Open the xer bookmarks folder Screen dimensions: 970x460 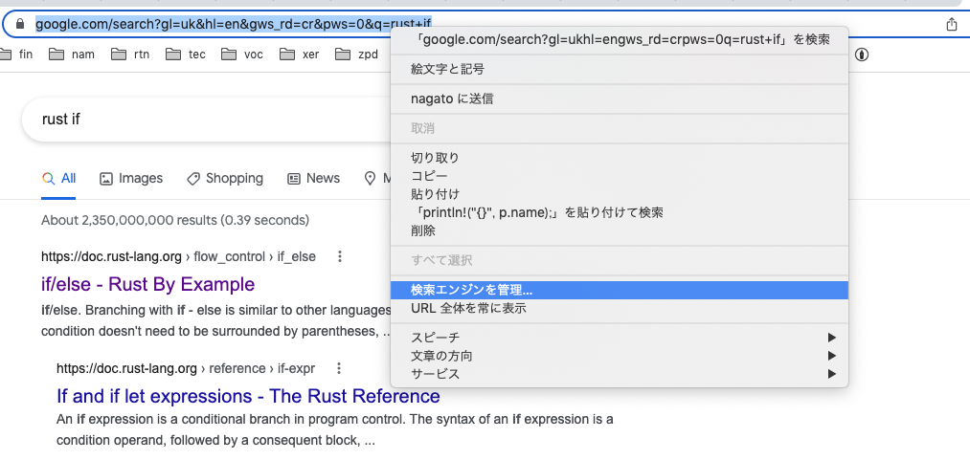tap(300, 55)
